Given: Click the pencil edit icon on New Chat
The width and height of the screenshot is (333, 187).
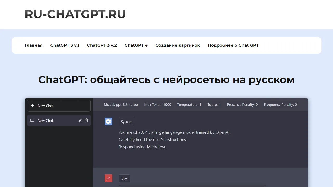Looking at the screenshot, I should tap(80, 121).
